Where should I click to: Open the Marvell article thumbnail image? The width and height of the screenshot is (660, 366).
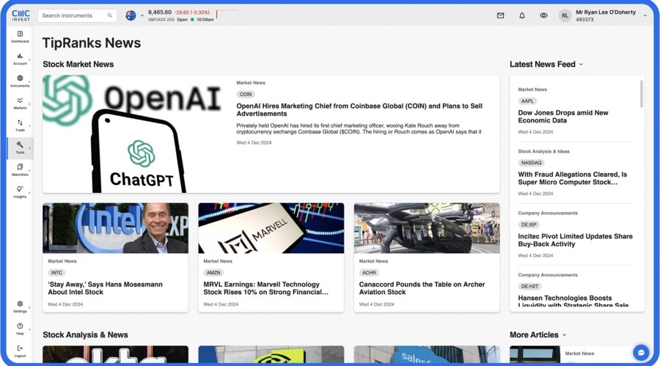click(271, 228)
